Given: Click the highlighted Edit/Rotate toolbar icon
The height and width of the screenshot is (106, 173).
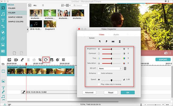Looking at the screenshot, I should (x=46, y=60).
